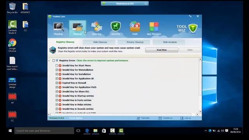Select the Cleanup toolbar icon

(x=77, y=29)
